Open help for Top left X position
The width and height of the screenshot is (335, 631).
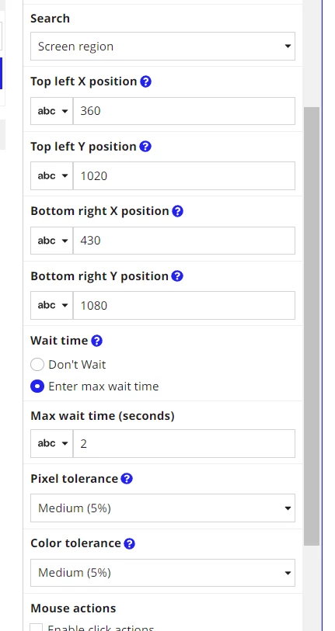(145, 81)
